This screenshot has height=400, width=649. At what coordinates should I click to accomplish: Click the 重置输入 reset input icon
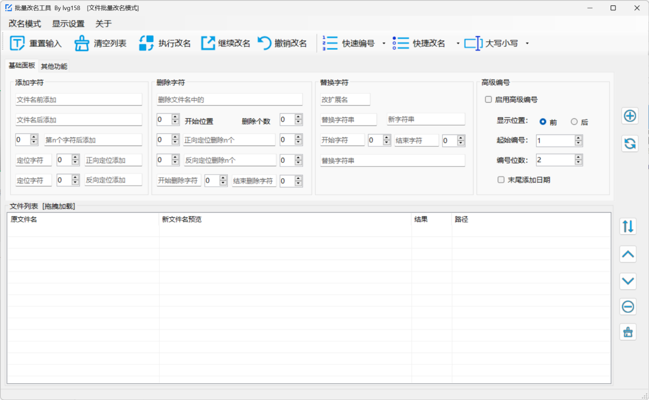pyautogui.click(x=17, y=43)
